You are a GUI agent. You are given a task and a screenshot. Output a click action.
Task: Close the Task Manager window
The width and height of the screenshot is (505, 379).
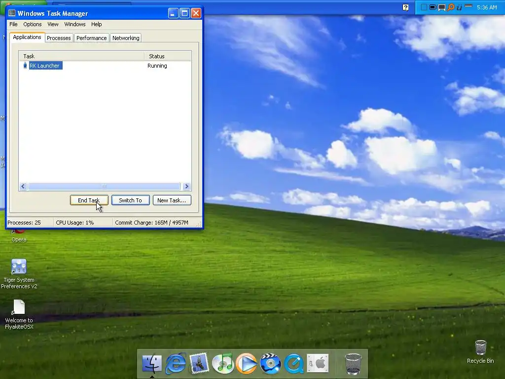tap(196, 13)
